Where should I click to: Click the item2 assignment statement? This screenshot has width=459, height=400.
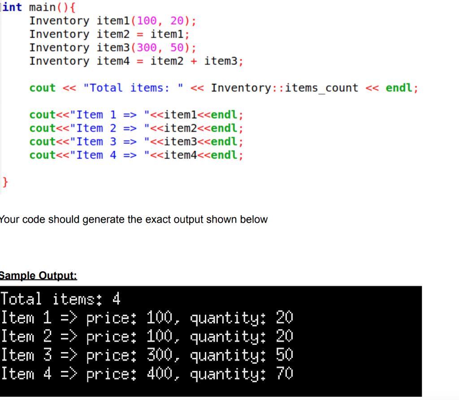(108, 34)
